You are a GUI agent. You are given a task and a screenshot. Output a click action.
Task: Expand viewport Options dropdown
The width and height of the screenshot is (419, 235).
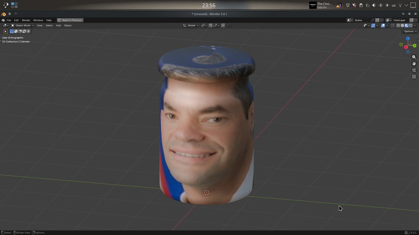coord(409,31)
